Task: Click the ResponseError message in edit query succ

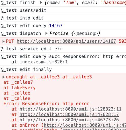Action: click(94, 56)
